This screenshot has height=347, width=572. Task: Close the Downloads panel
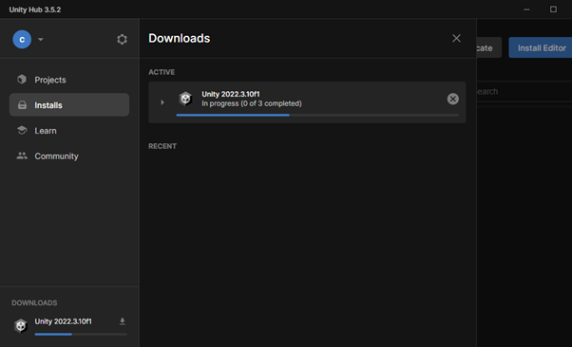tap(456, 38)
